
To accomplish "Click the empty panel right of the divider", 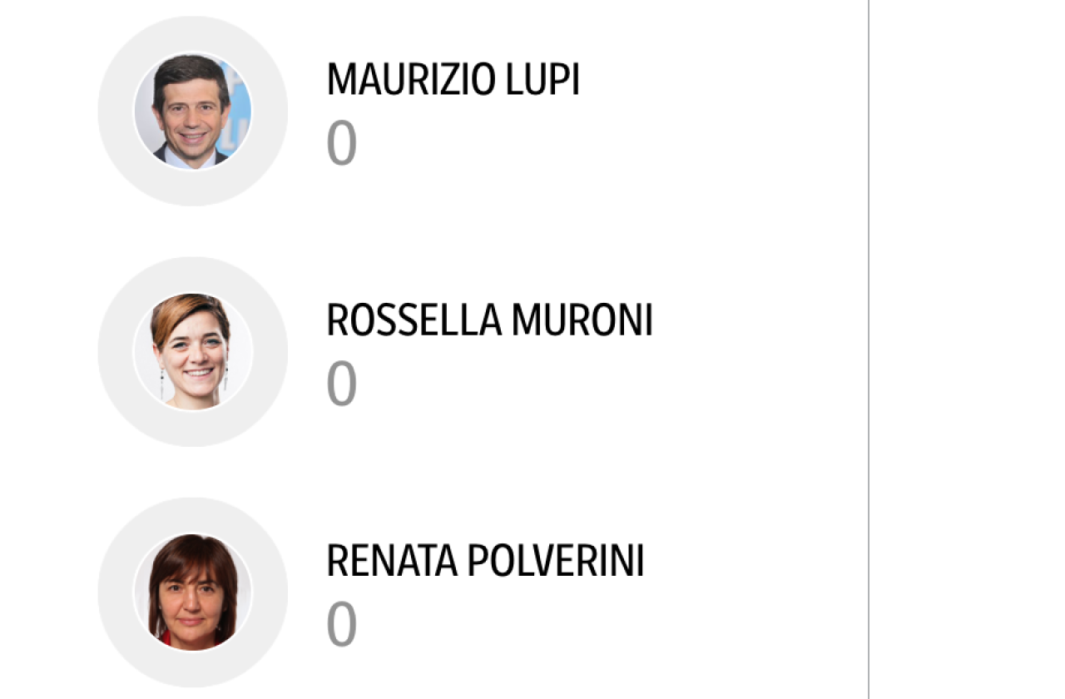I will 968,349.
